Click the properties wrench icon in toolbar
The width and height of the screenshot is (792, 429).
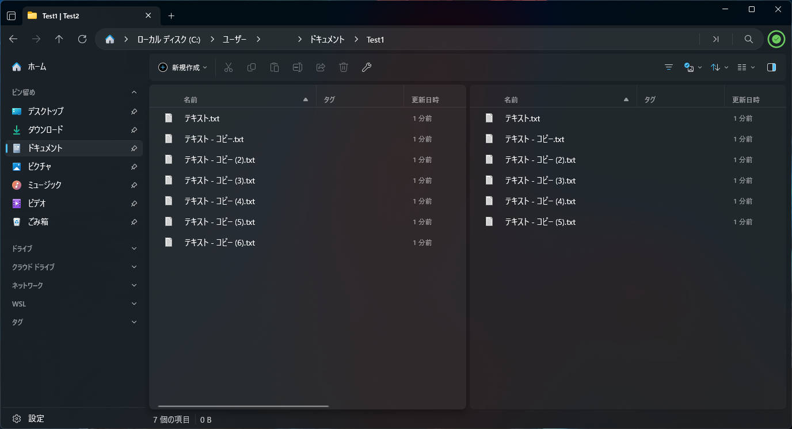pos(367,67)
